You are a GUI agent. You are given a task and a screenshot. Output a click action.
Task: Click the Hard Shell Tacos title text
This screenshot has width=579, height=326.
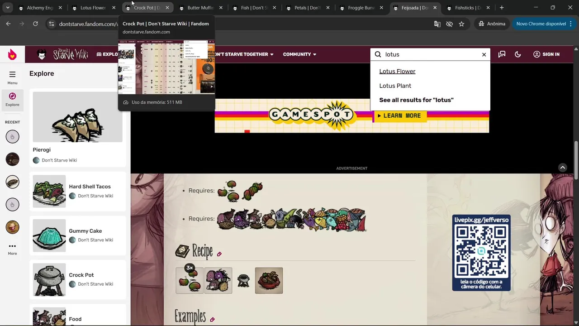[x=90, y=187]
